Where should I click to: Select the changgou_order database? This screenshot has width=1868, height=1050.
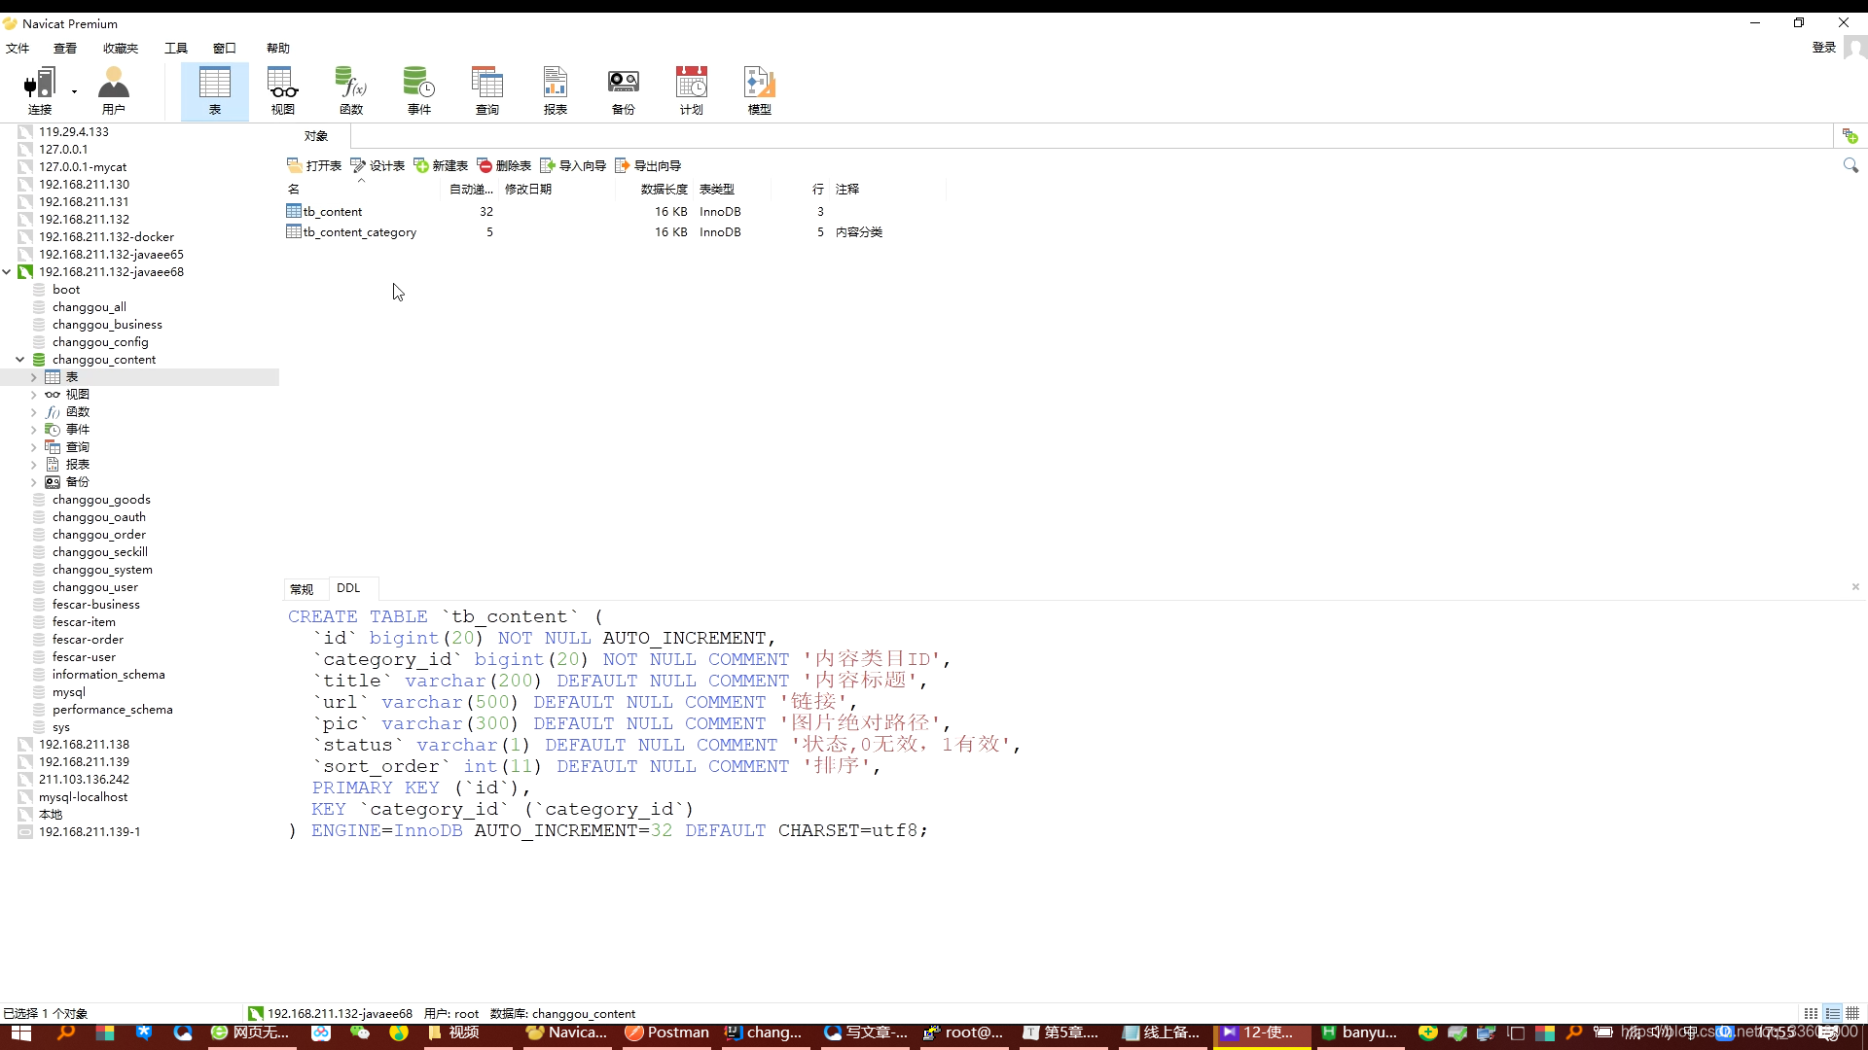(99, 535)
